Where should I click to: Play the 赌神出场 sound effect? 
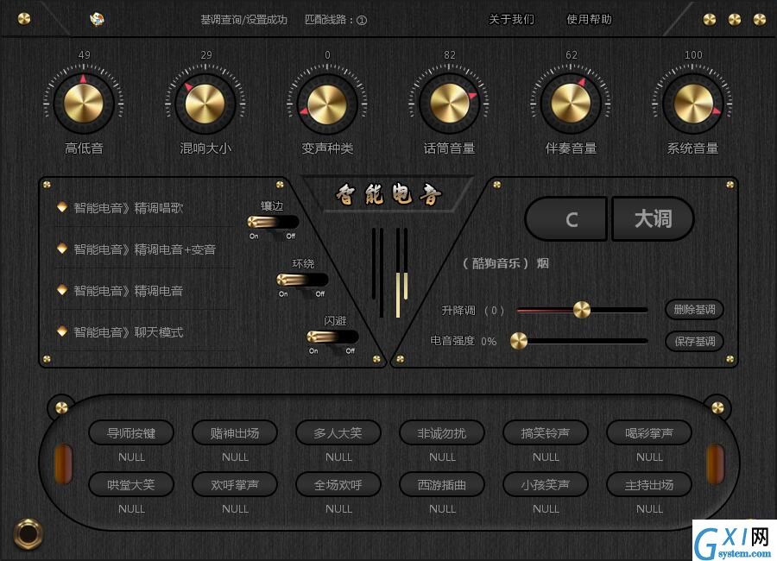point(235,432)
